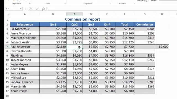
Task: Click Rebecca Austin's $2,725 Qtr2 cell
Action: click(75, 42)
